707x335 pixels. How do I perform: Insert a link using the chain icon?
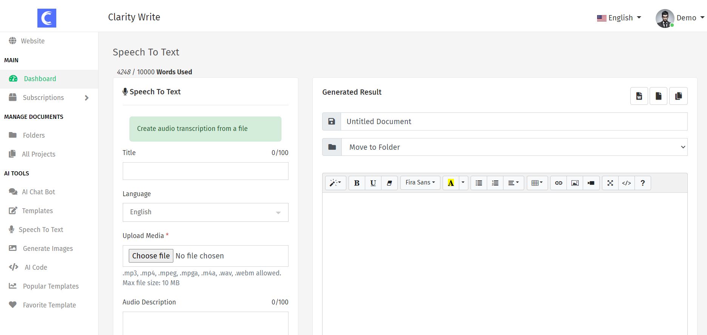click(x=559, y=183)
